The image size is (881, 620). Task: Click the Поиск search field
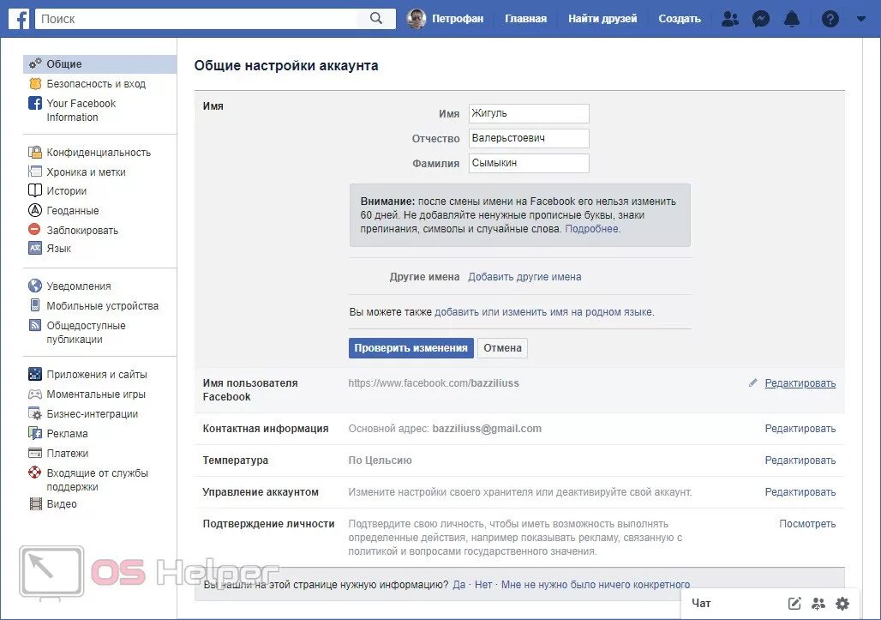click(196, 19)
